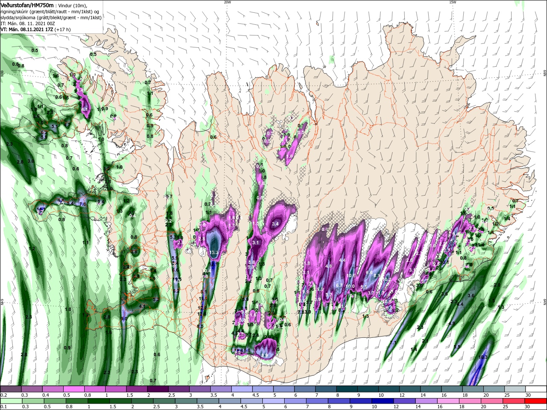The image size is (547, 410).
Task: Click the light pink swatch at 16 in the lower legend
Action: click(x=448, y=401)
